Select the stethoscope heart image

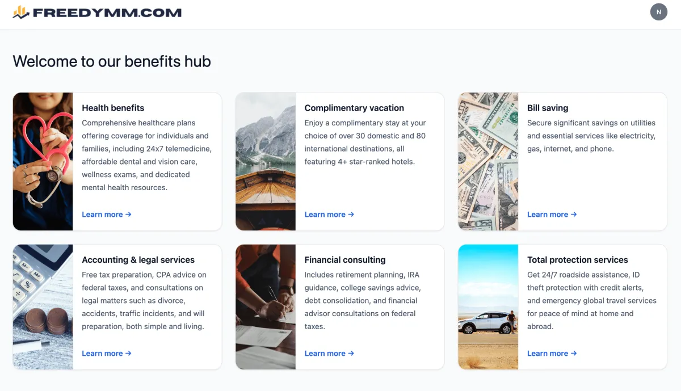point(43,162)
